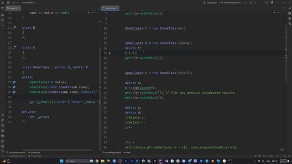Open the Notifications bell icon
The image size is (292, 164).
pyautogui.click(x=289, y=8)
